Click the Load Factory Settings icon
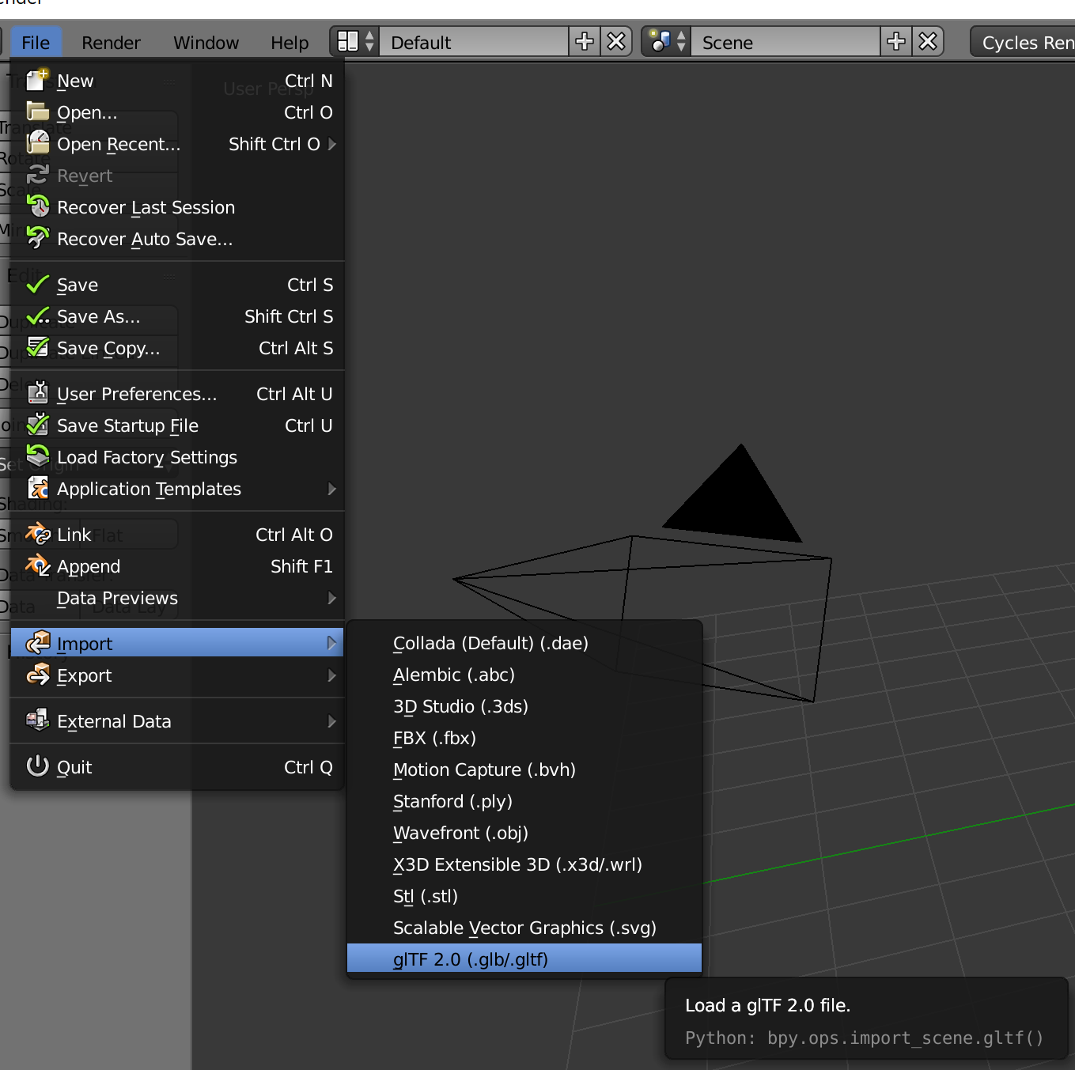Viewport: 1075px width, 1070px height. (38, 456)
